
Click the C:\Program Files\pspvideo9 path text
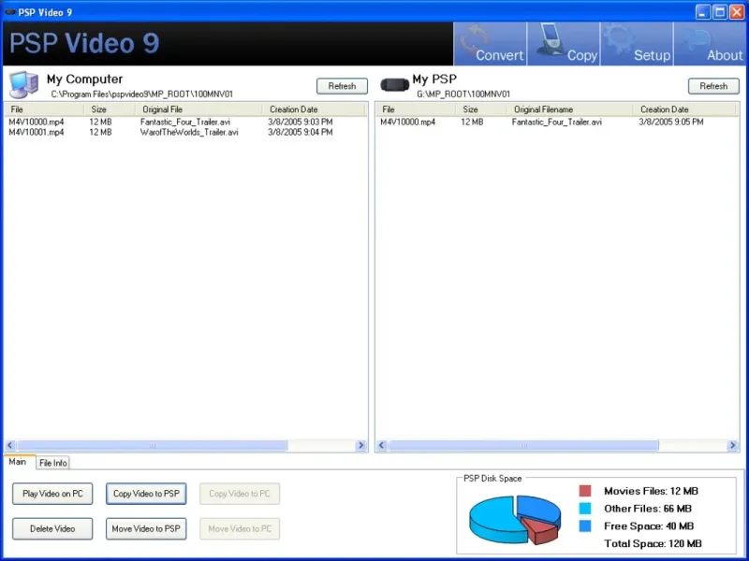tap(142, 94)
